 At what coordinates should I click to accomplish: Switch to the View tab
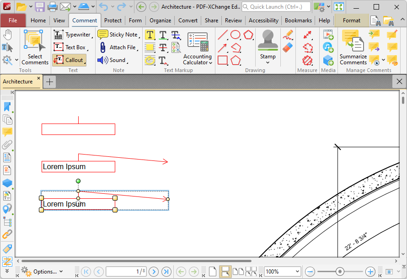[x=59, y=21]
